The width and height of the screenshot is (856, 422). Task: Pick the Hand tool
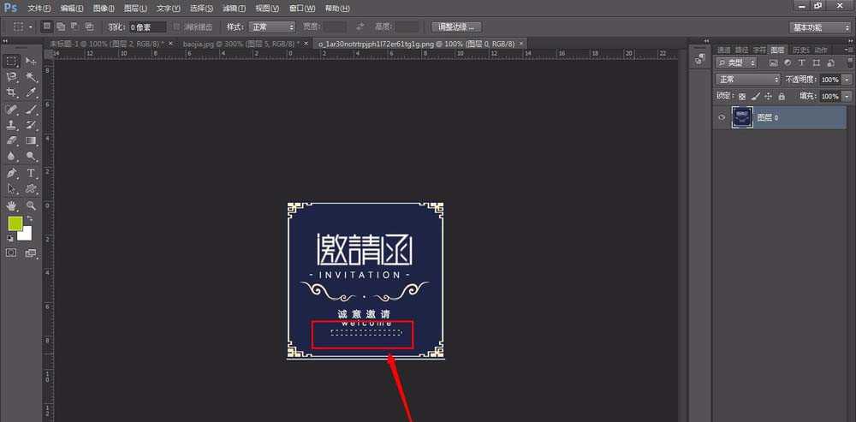click(12, 206)
